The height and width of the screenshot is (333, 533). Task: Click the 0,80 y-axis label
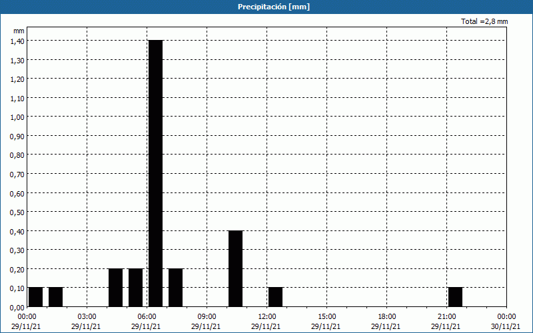pos(17,155)
